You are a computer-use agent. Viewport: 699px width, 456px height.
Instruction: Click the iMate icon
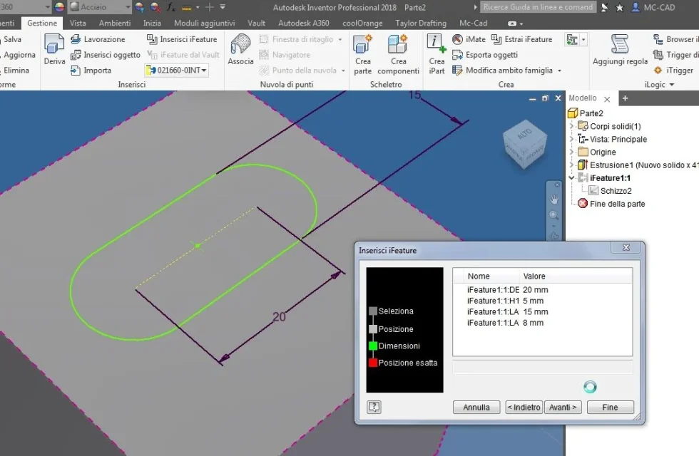(457, 39)
